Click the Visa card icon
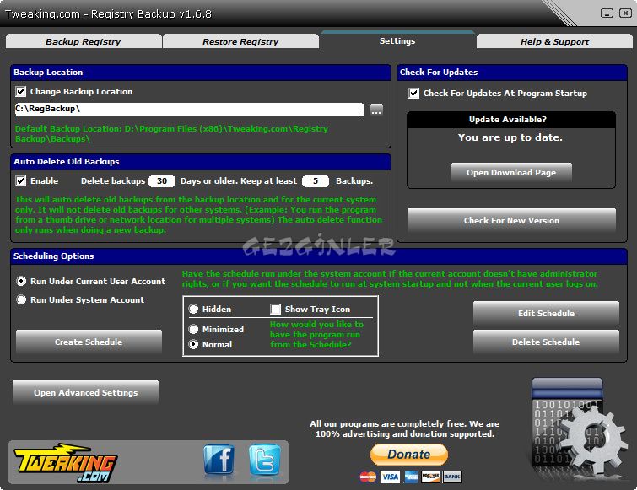Screen dimensions: 637x490 tap(390, 477)
